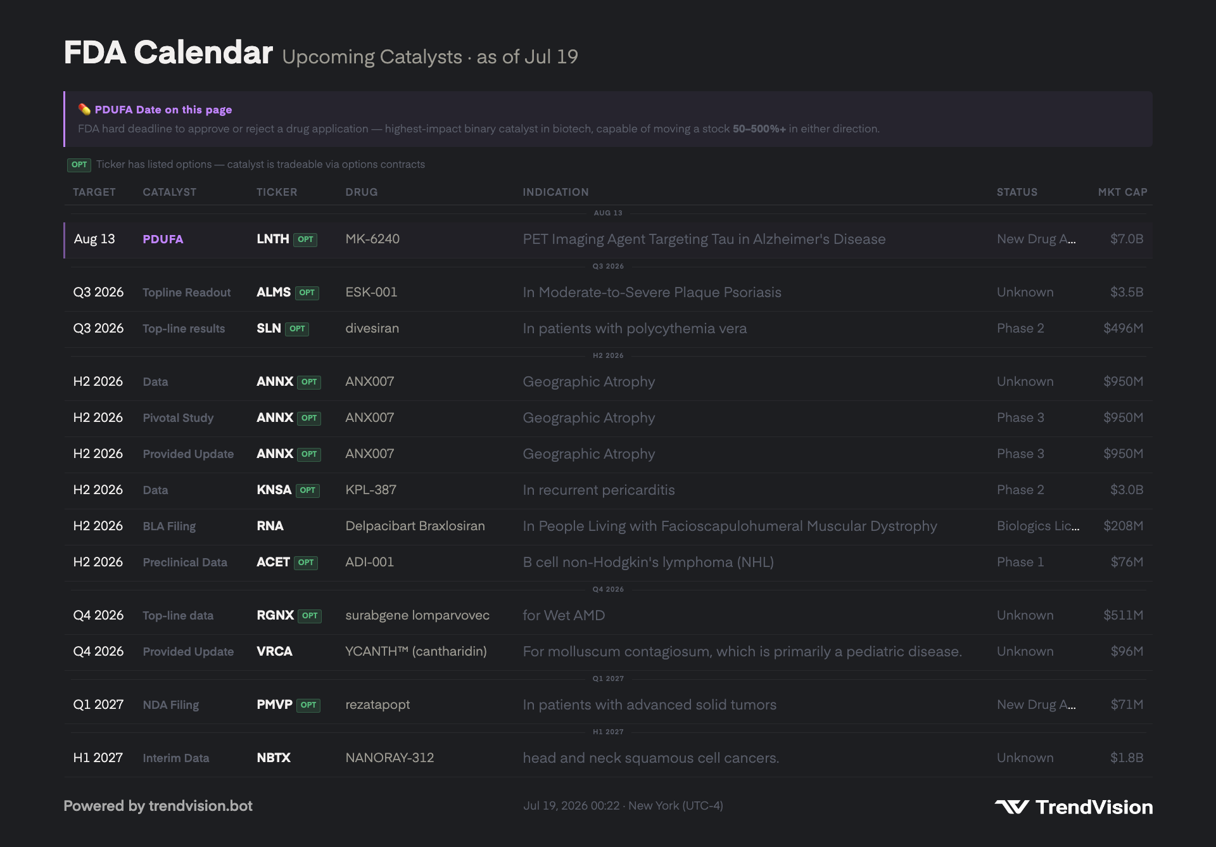Click the PDUFA Date on this page heading
Image resolution: width=1216 pixels, height=847 pixels.
click(163, 110)
